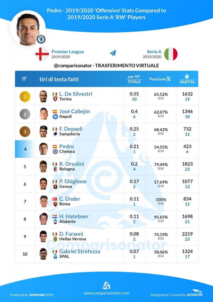The height and width of the screenshot is (302, 213).
Task: Click the Chelsea badge on Pedro's portrait
Action: [x=41, y=39]
